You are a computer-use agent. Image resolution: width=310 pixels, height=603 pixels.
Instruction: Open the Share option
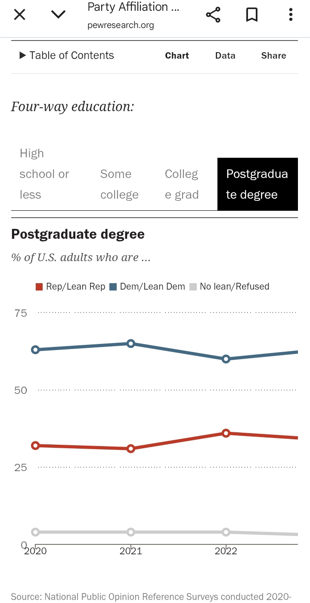coord(273,56)
